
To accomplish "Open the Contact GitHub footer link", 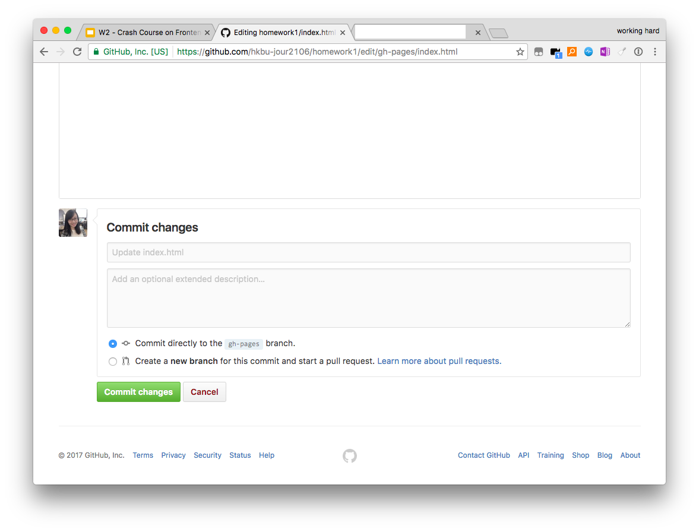I will [x=483, y=455].
